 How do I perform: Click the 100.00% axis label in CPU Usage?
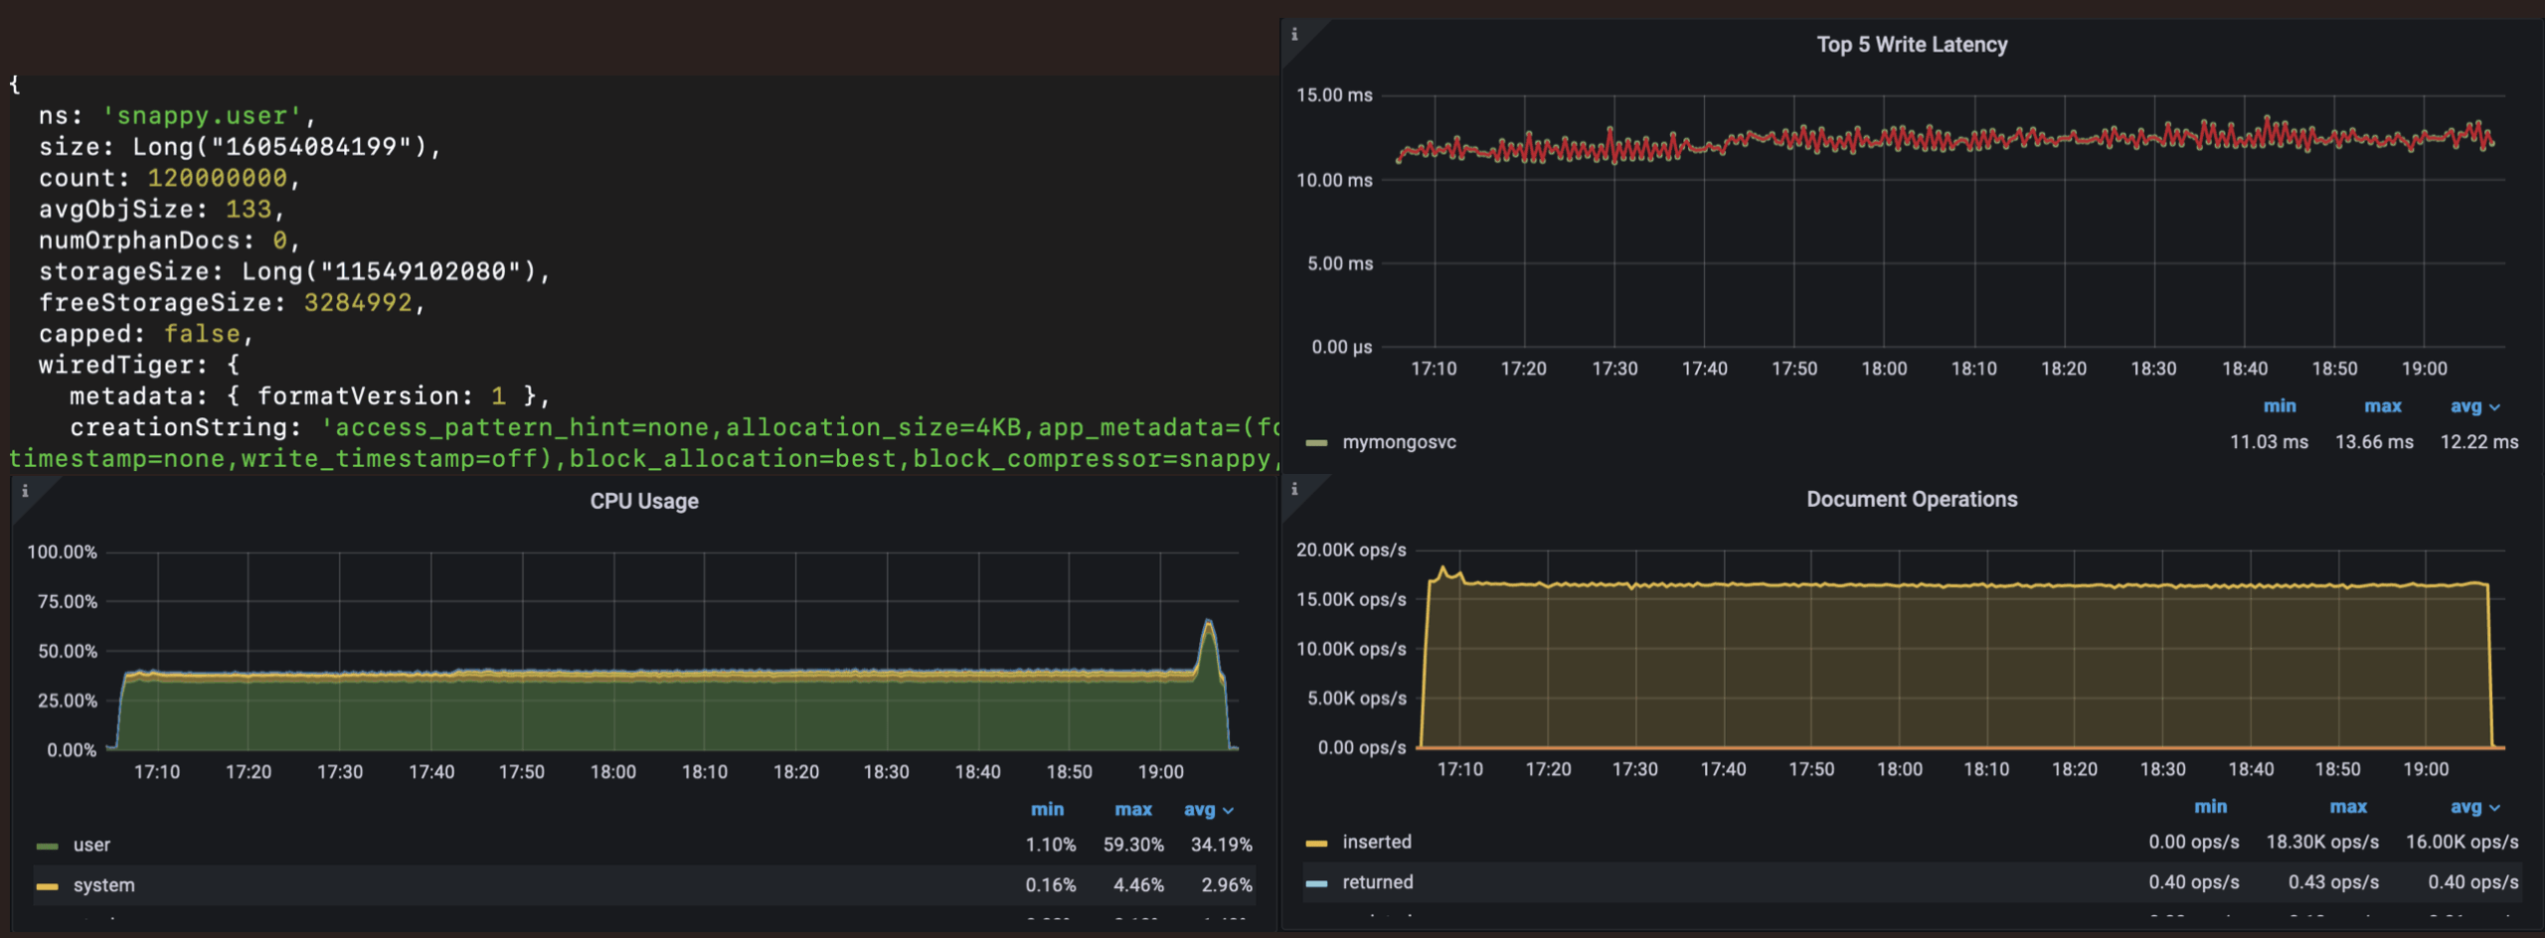click(62, 552)
